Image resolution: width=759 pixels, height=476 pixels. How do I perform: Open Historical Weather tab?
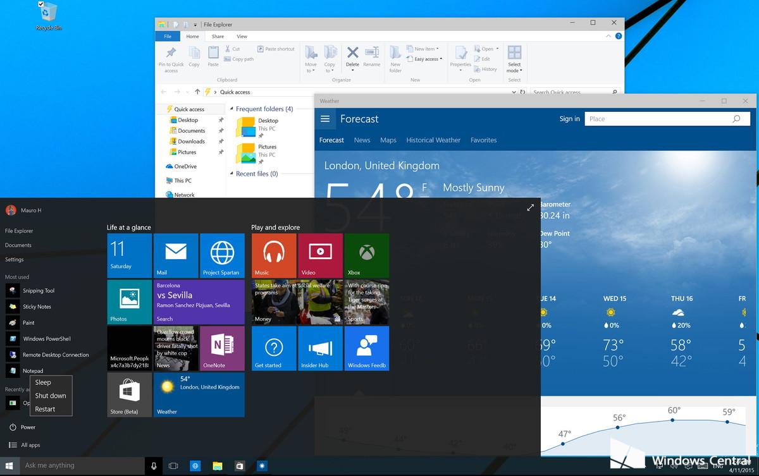point(433,140)
